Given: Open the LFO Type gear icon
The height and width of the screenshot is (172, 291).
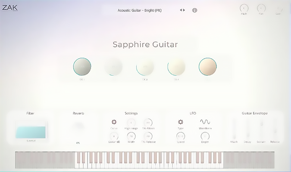Looking at the screenshot, I should (x=181, y=122).
